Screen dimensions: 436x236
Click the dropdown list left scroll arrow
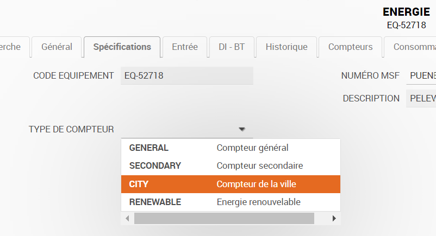tap(127, 219)
